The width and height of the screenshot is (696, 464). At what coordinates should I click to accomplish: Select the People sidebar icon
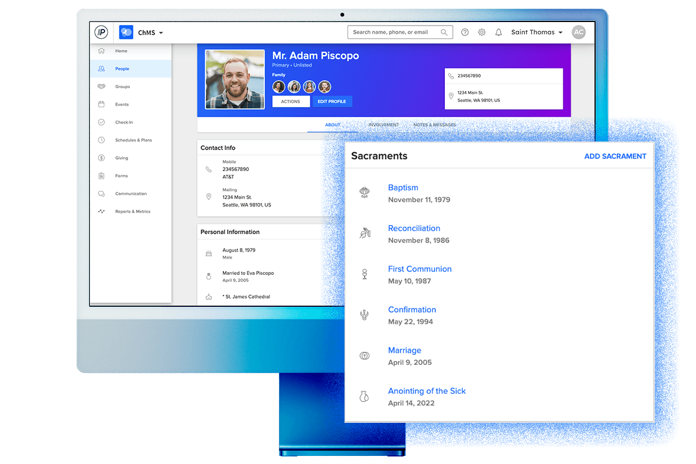[101, 69]
